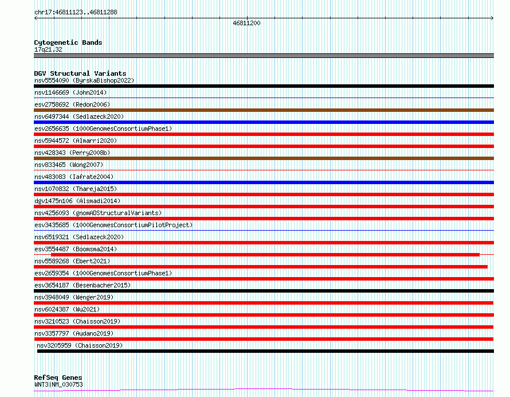Image resolution: width=510 pixels, height=397 pixels.
Task: Click the Cytogenetic Bands track title
Action: (68, 42)
